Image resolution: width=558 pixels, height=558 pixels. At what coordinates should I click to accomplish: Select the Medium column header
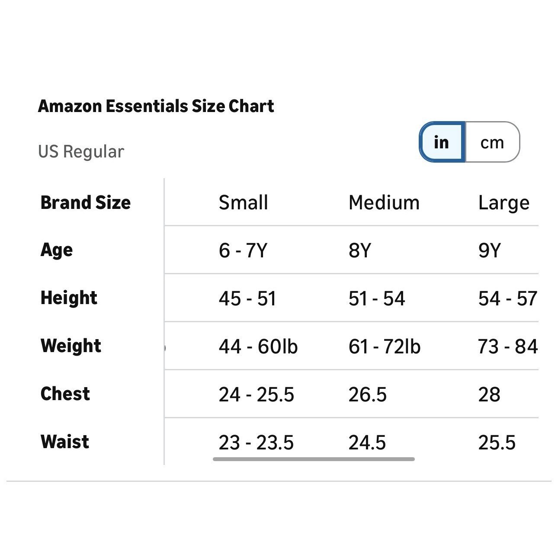click(x=384, y=202)
